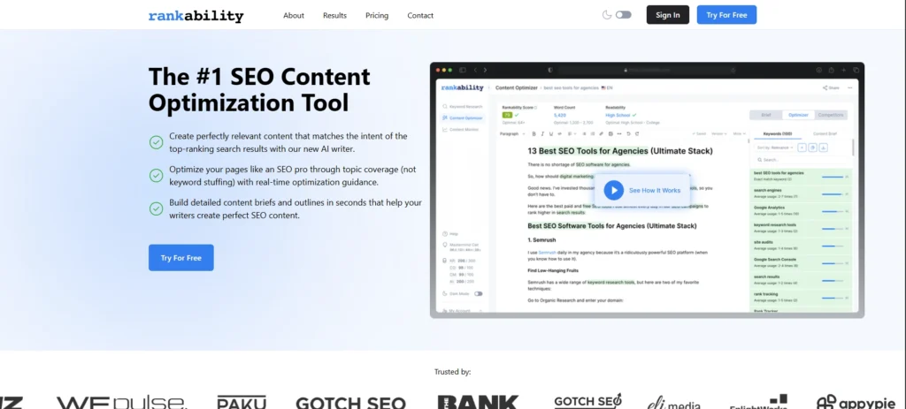
Task: Open the Contact menu item
Action: [420, 16]
